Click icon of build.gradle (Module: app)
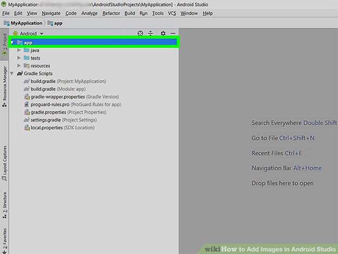The height and width of the screenshot is (254, 338). click(26, 89)
